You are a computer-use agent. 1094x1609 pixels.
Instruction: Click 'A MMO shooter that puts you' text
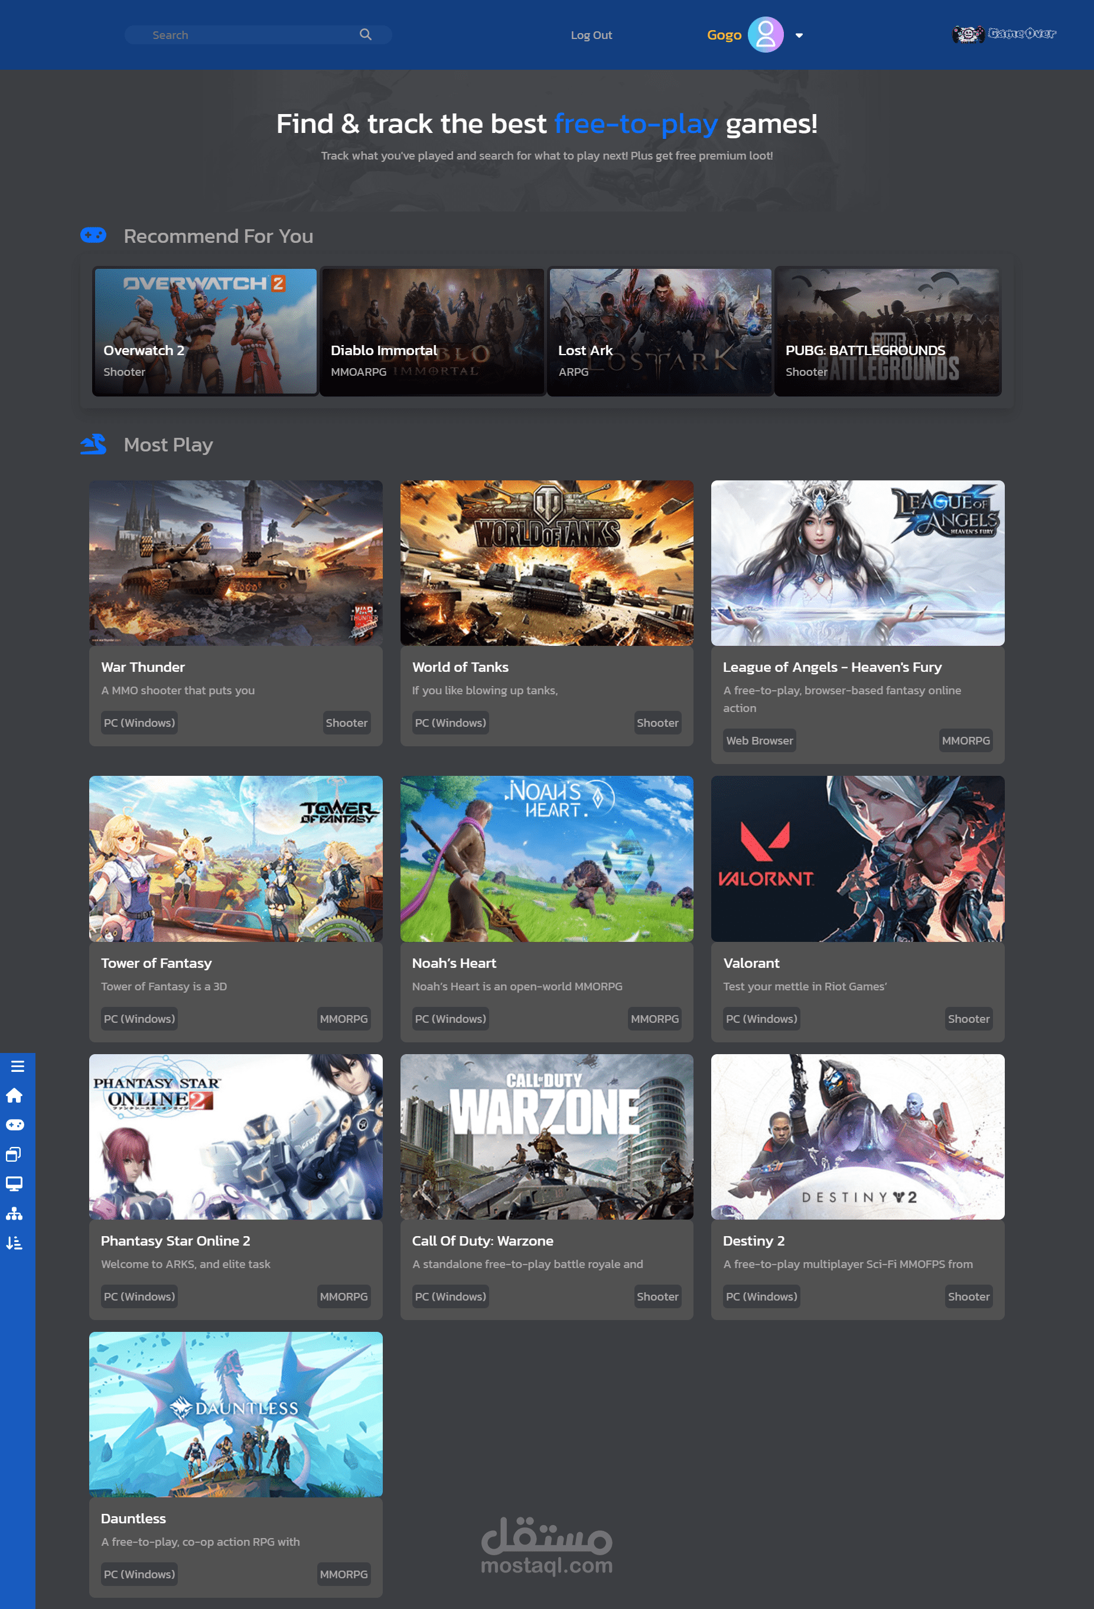(178, 690)
